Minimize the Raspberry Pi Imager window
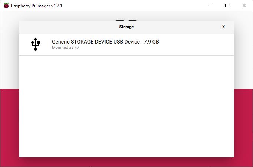The width and height of the screenshot is (253, 167). (x=210, y=6)
